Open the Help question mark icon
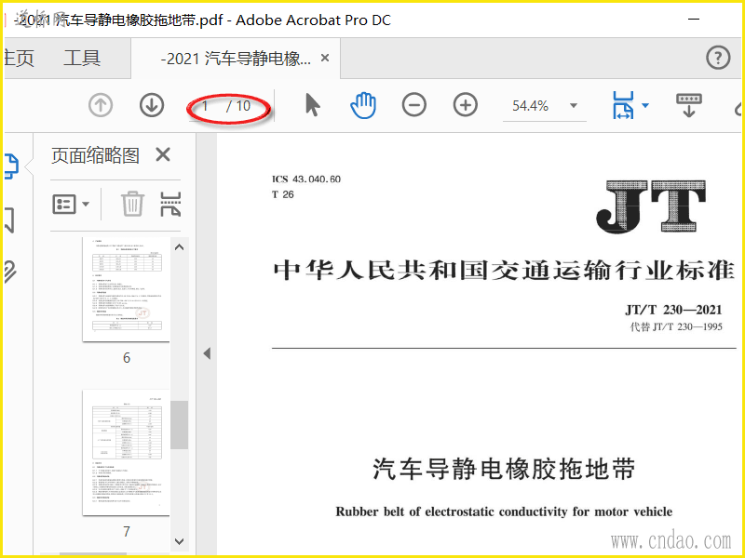 click(x=717, y=58)
